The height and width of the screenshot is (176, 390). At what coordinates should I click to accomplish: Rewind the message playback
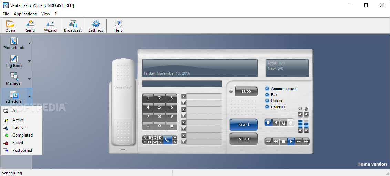(x=276, y=142)
